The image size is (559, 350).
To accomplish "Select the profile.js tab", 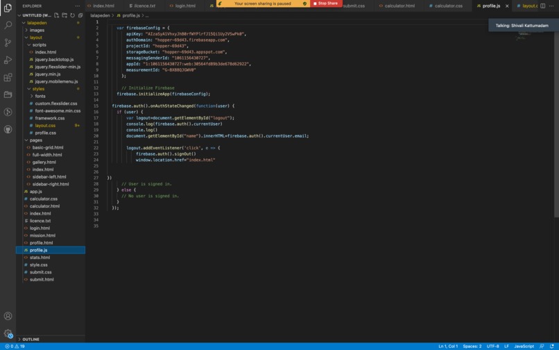I will pyautogui.click(x=491, y=6).
